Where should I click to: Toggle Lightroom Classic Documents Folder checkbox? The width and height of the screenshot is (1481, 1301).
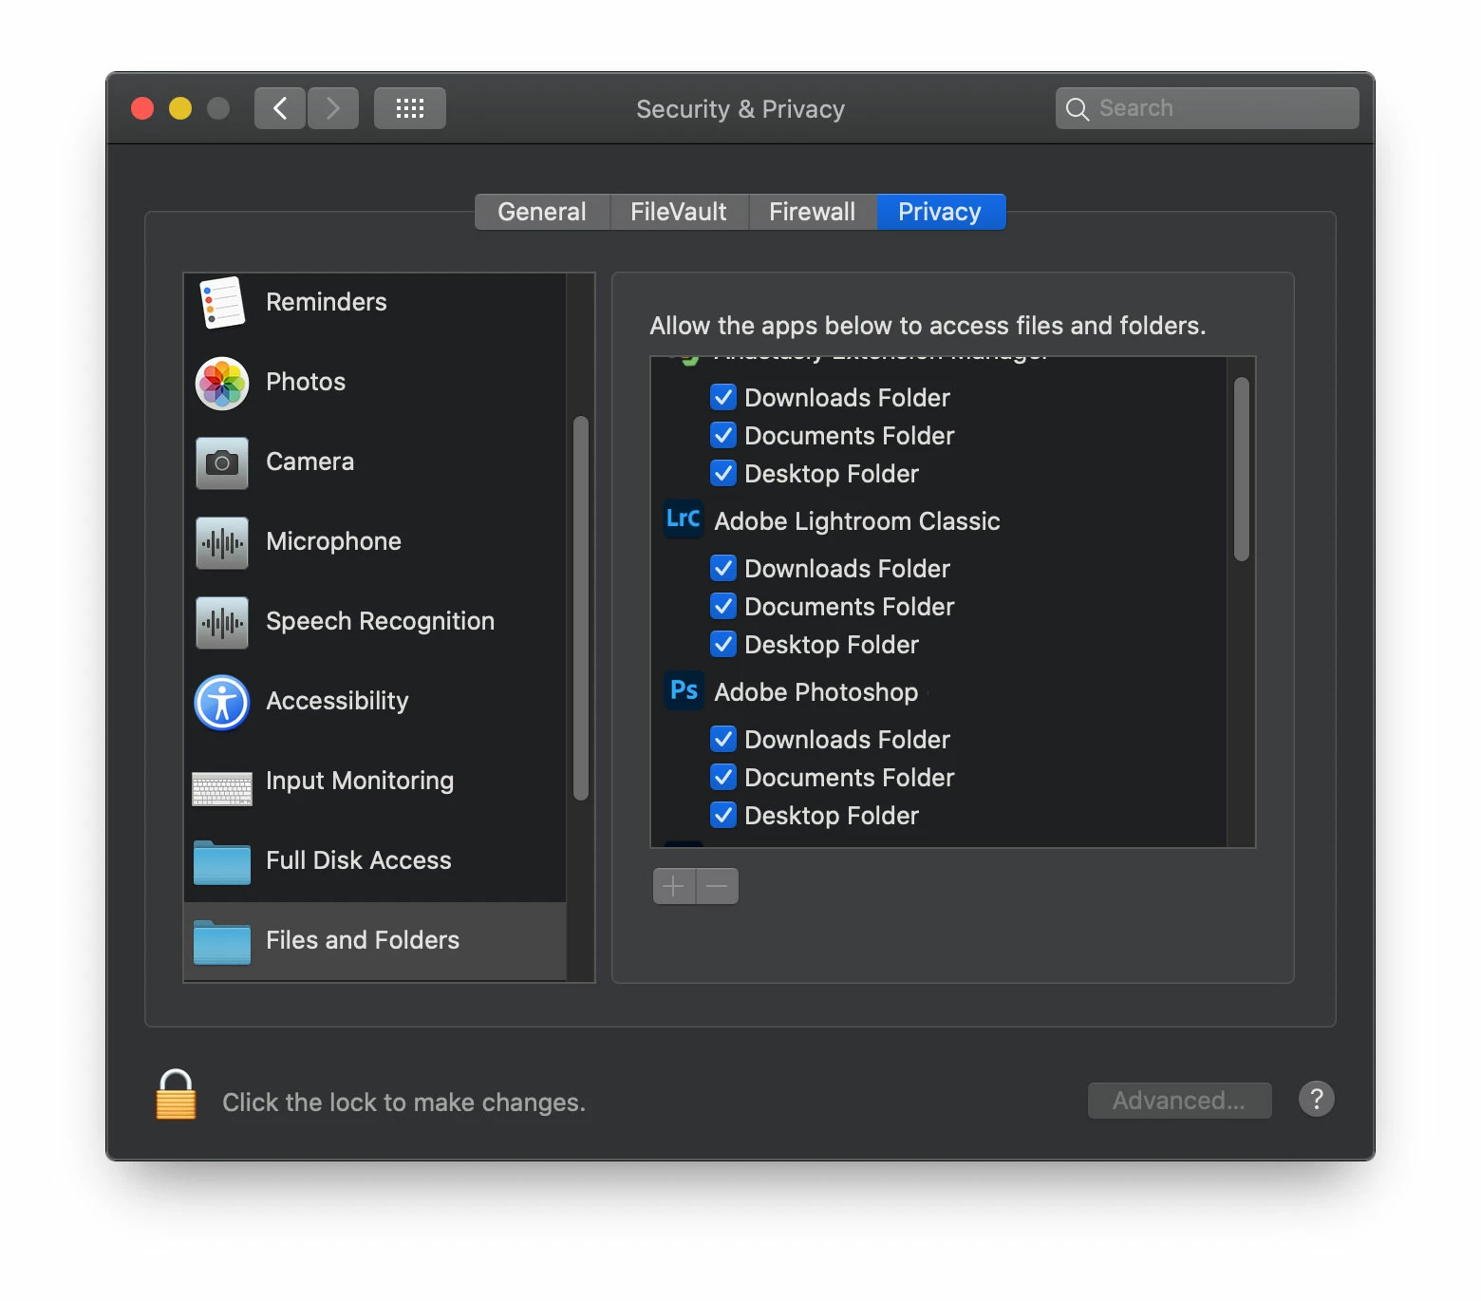pos(723,606)
